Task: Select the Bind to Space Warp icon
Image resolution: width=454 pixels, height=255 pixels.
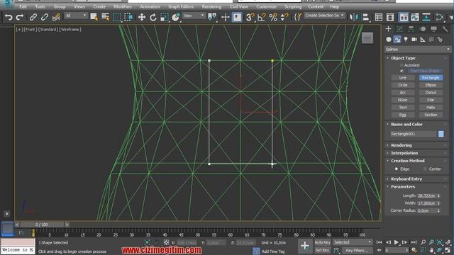Action: coord(56,17)
